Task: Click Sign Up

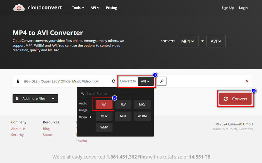Action: 227,8
